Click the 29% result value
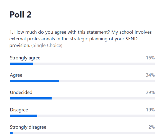 (150, 92)
